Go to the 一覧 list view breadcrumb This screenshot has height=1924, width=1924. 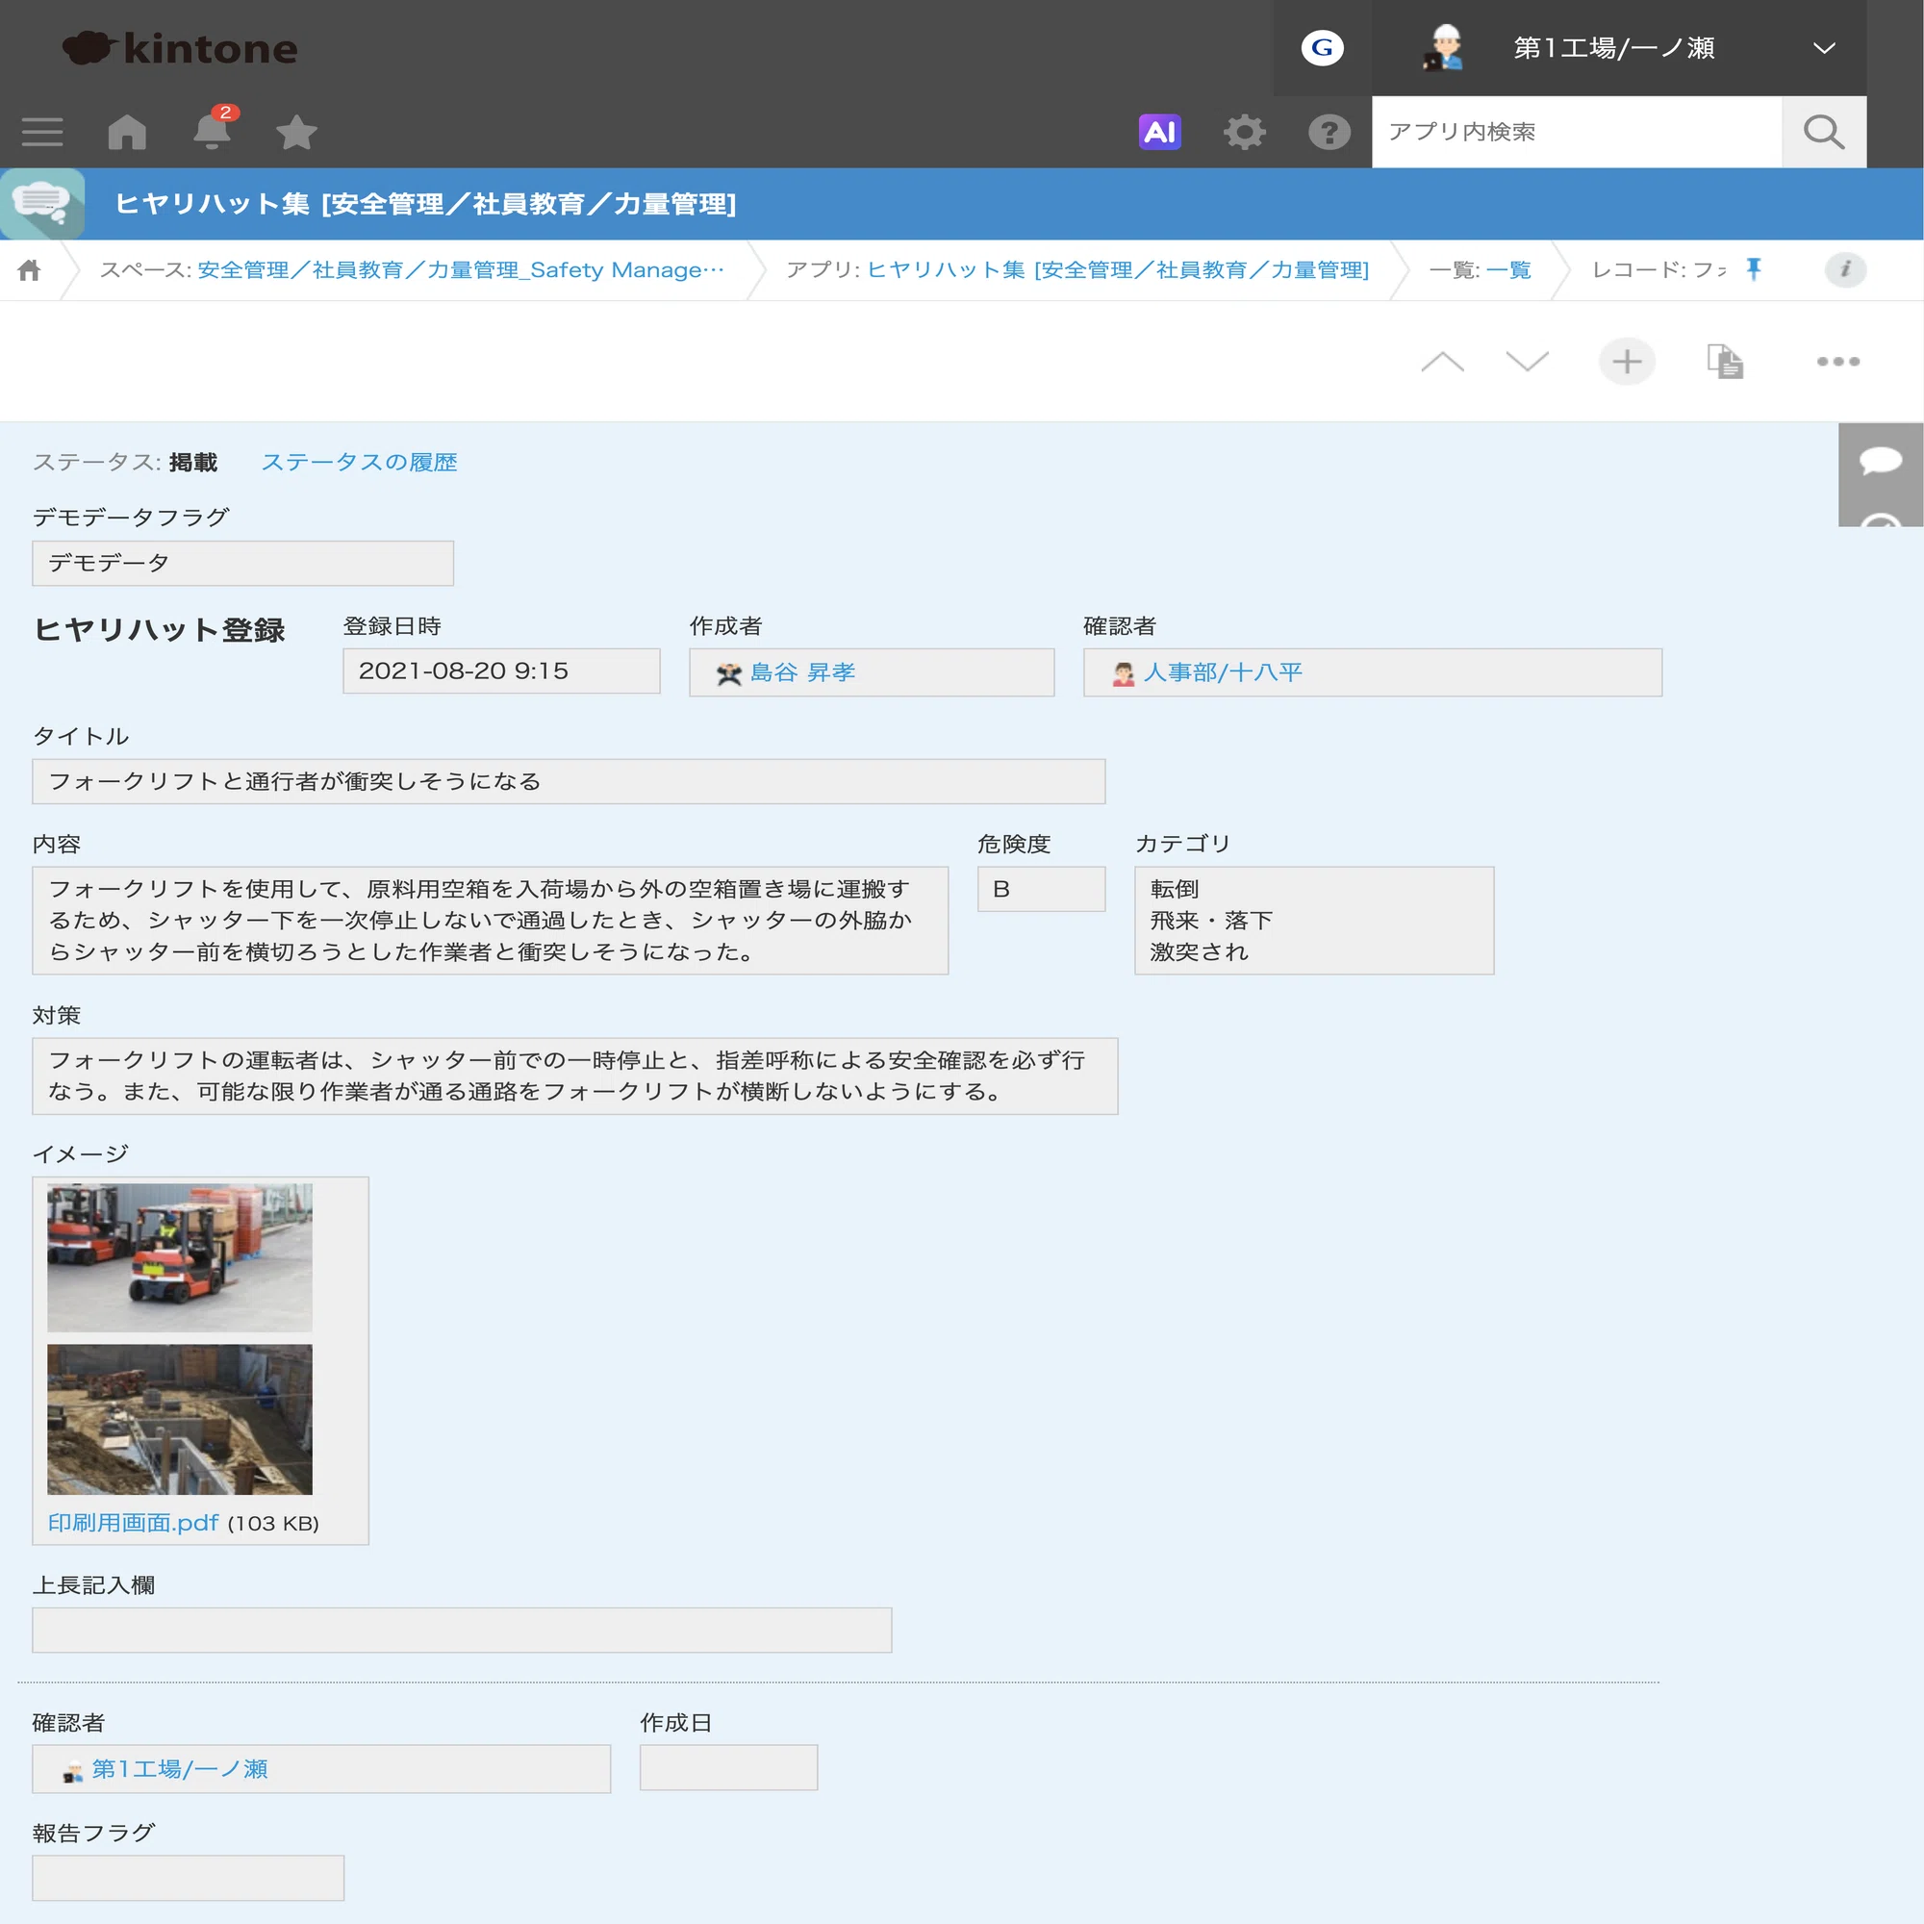coord(1507,270)
